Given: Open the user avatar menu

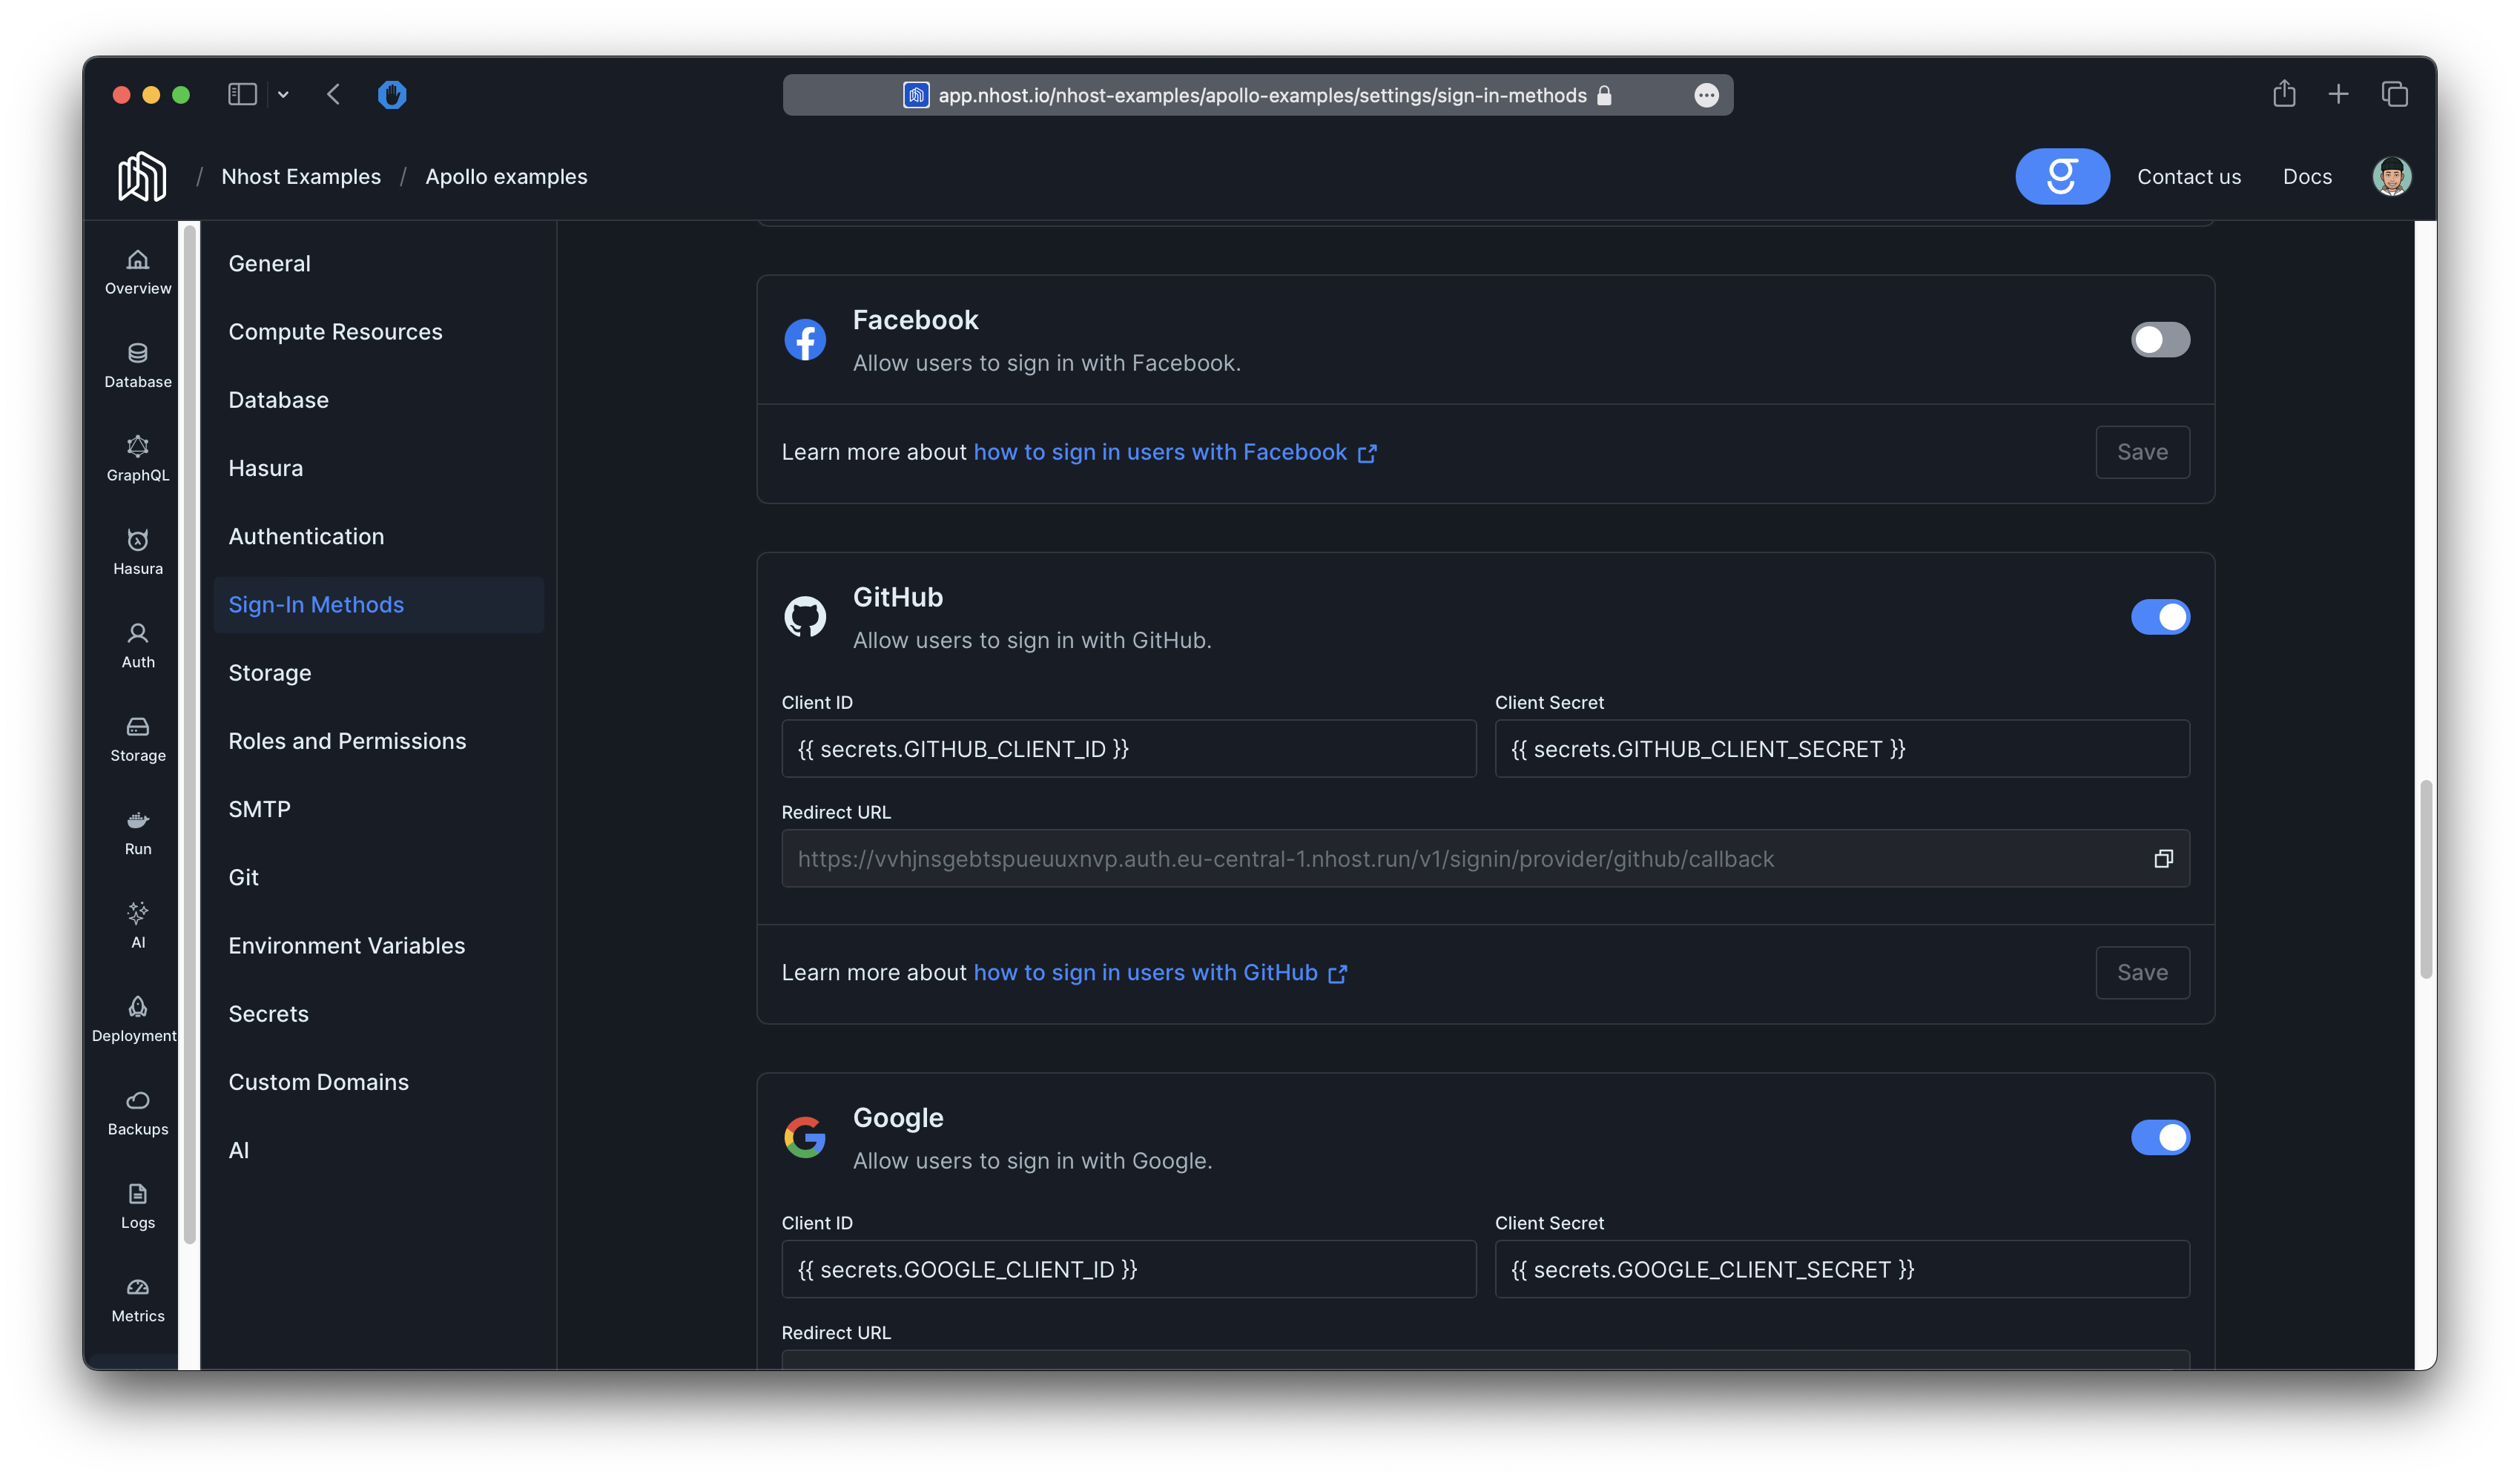Looking at the screenshot, I should point(2391,176).
